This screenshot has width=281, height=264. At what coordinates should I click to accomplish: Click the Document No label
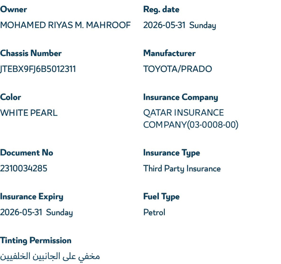click(x=26, y=153)
